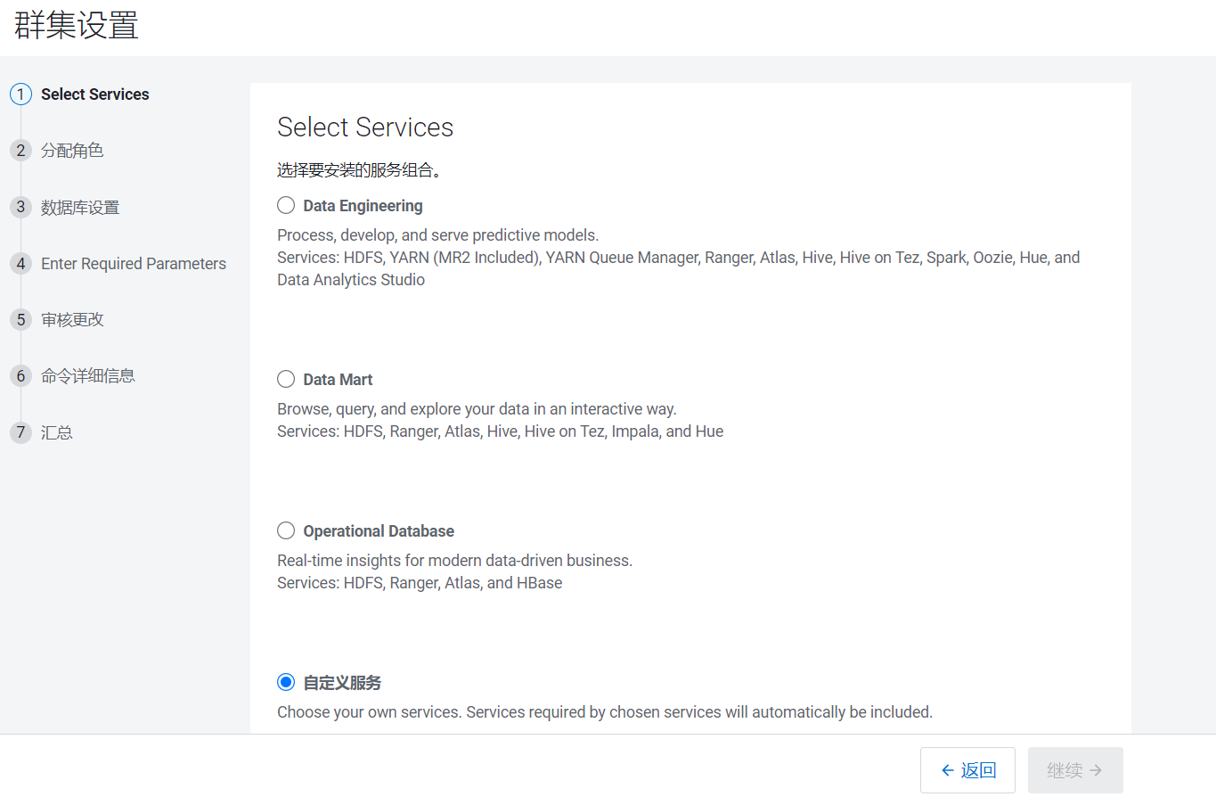Click the Data Mart services list ending 'Impala, and Hue'

click(500, 431)
